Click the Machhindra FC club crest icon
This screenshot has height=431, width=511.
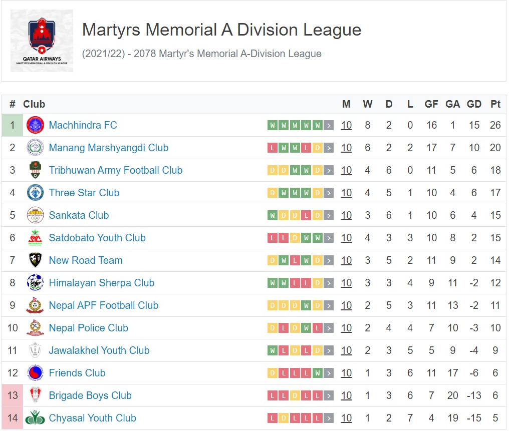click(x=35, y=125)
